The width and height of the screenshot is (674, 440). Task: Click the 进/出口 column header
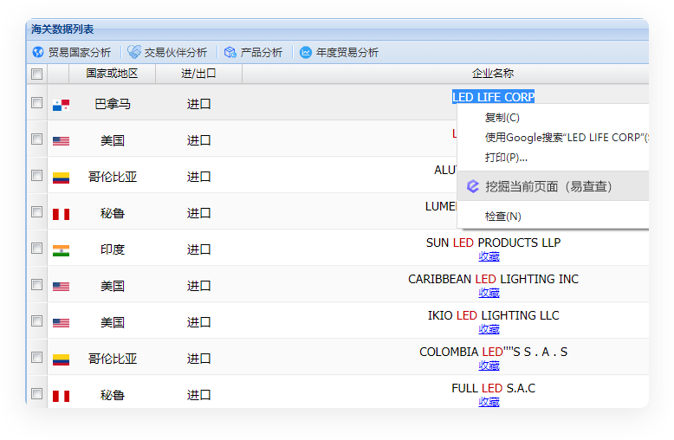pyautogui.click(x=198, y=74)
